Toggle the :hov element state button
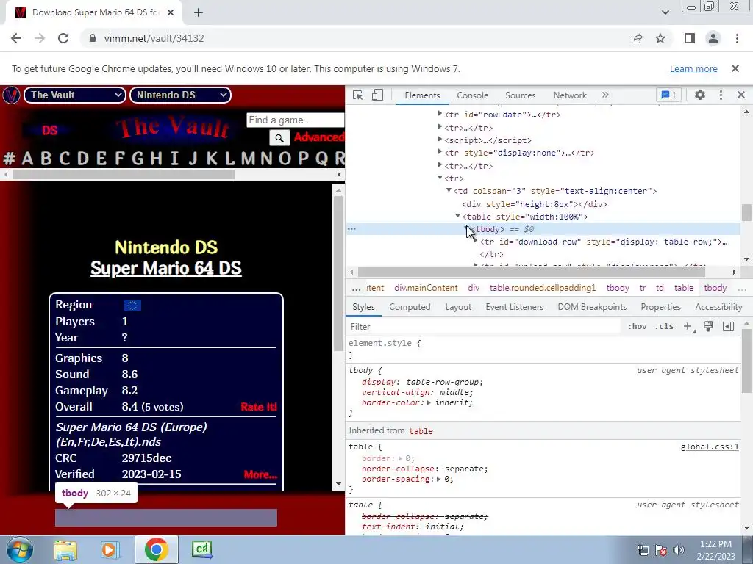The width and height of the screenshot is (753, 564). click(638, 327)
